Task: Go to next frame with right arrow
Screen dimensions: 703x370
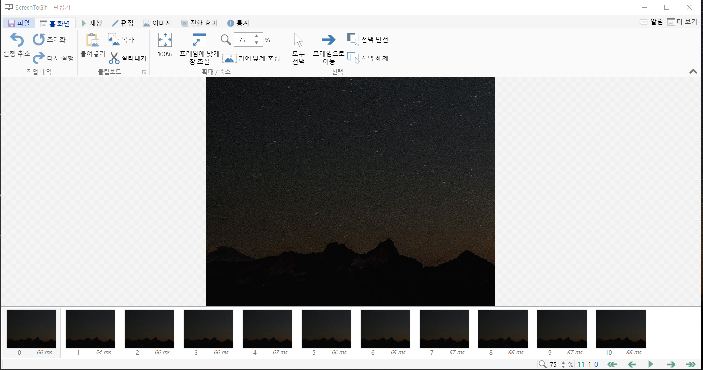Action: (671, 364)
